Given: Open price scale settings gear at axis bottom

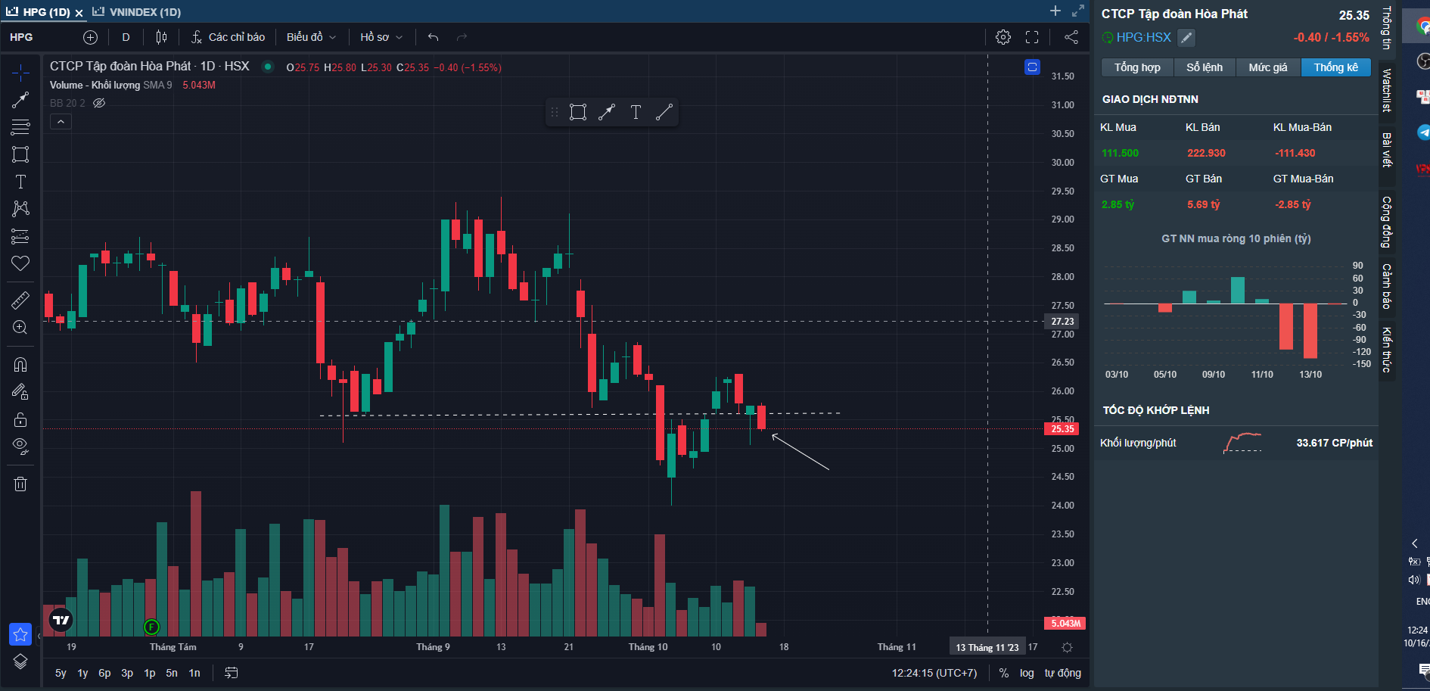Looking at the screenshot, I should click(1067, 647).
